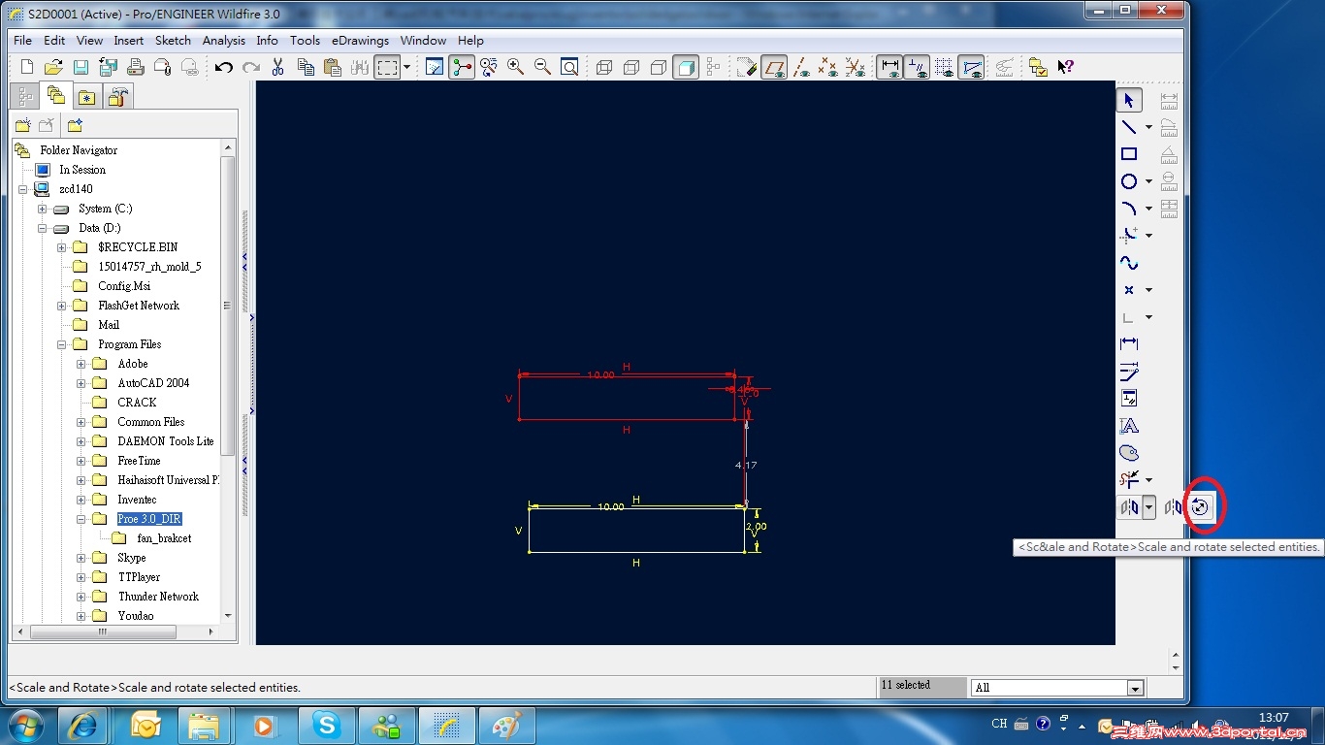
Task: Open the File menu
Action: (x=22, y=41)
